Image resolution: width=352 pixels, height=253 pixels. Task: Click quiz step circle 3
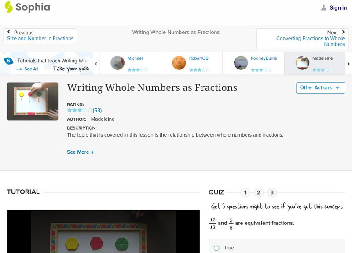click(273, 192)
